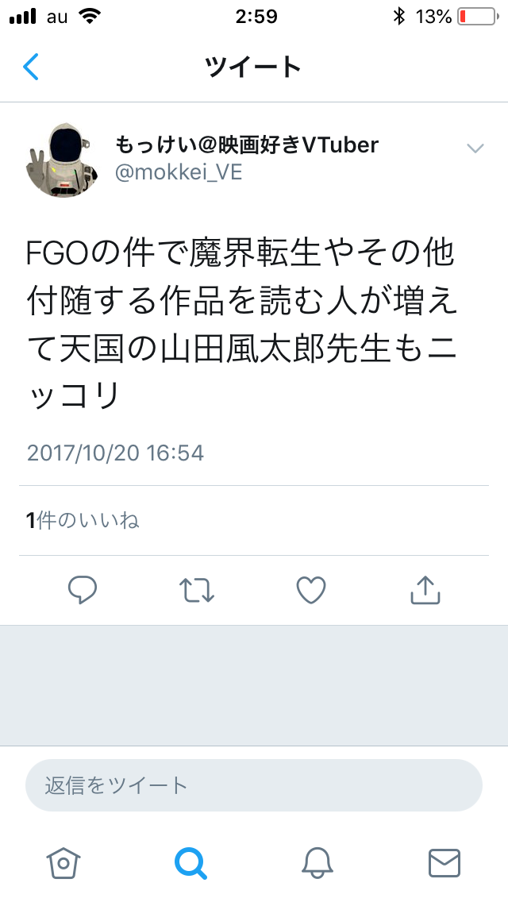
Task: View the 1件のいいね likes list
Action: pos(83,521)
